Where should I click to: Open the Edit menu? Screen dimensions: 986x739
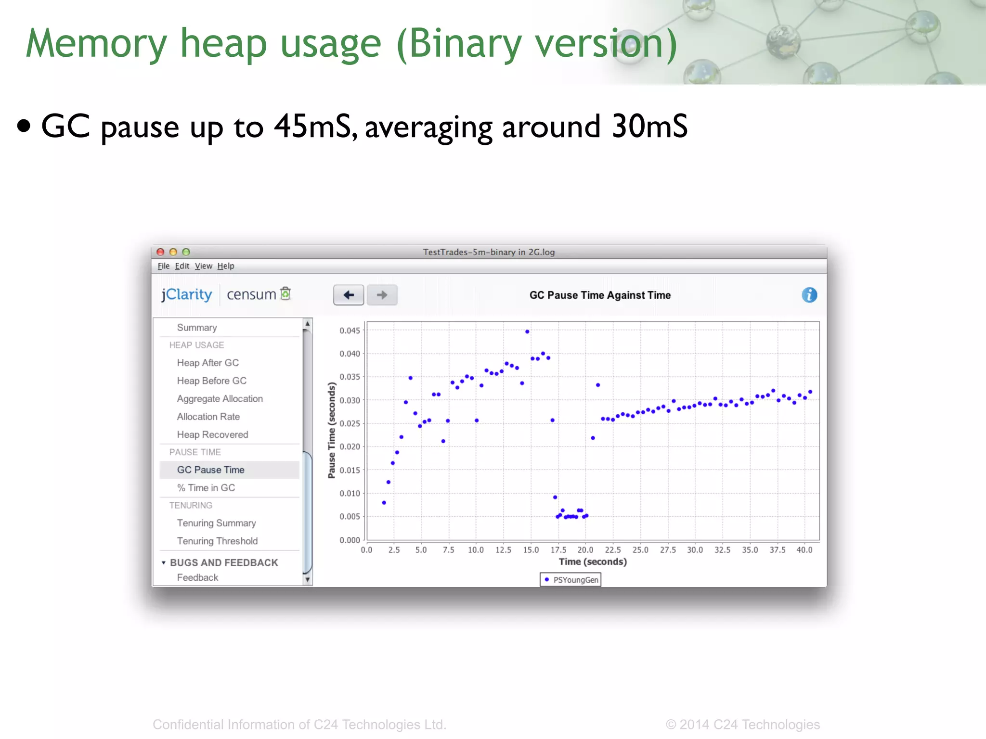point(182,266)
